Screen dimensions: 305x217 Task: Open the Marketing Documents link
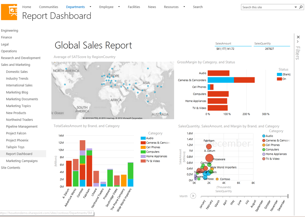(22, 99)
